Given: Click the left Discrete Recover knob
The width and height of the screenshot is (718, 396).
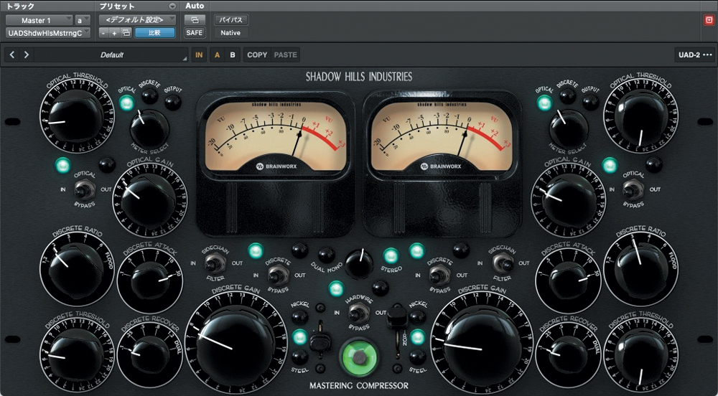Looking at the screenshot, I should click(x=150, y=354).
